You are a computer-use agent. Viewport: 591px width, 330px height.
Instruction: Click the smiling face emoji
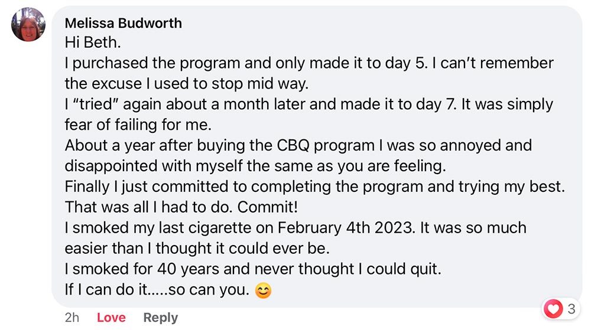(x=262, y=290)
